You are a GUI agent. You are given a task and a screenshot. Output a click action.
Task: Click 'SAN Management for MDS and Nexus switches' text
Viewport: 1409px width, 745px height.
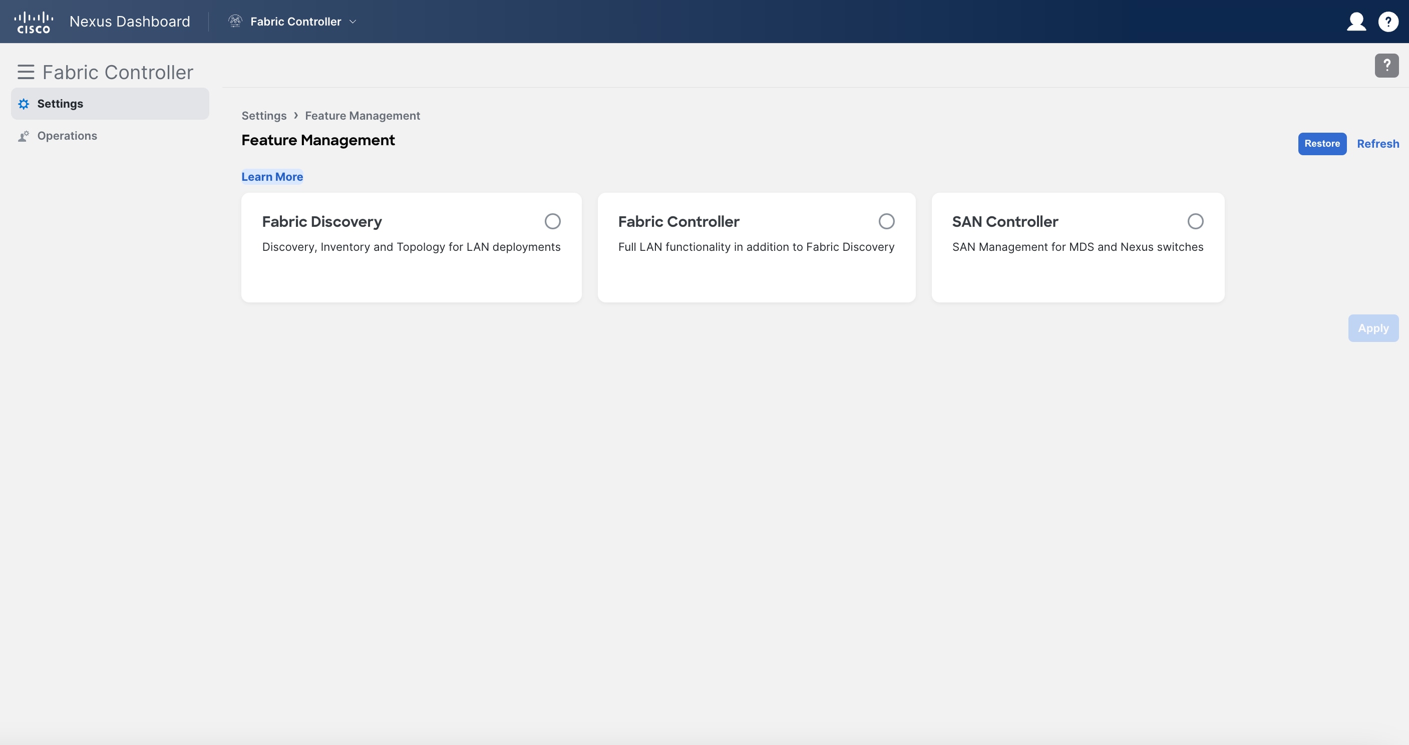1077,247
